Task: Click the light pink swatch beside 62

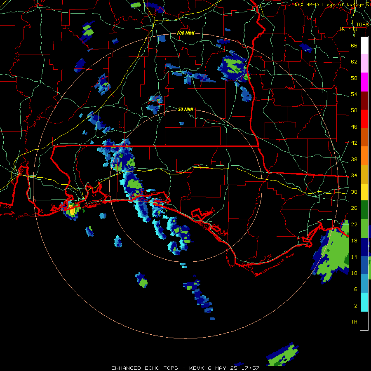Action: click(364, 63)
